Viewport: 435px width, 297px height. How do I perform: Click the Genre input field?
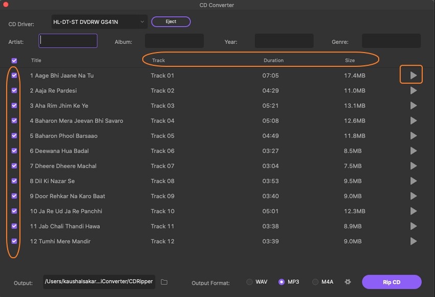tap(391, 41)
